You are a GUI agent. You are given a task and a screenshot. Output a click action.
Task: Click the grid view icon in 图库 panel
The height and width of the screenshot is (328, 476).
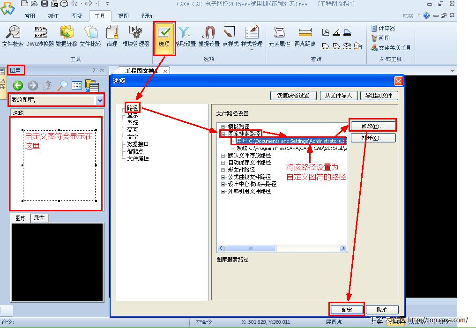point(77,85)
